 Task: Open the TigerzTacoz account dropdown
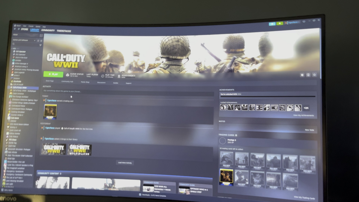[x=293, y=22]
